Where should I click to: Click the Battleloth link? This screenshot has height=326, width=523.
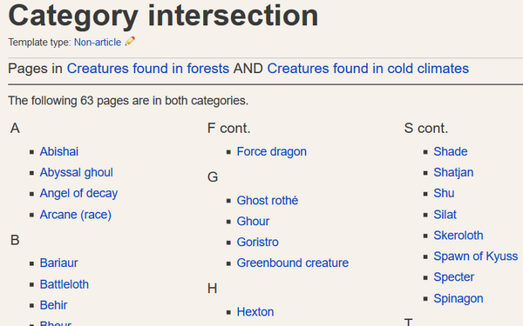point(65,284)
